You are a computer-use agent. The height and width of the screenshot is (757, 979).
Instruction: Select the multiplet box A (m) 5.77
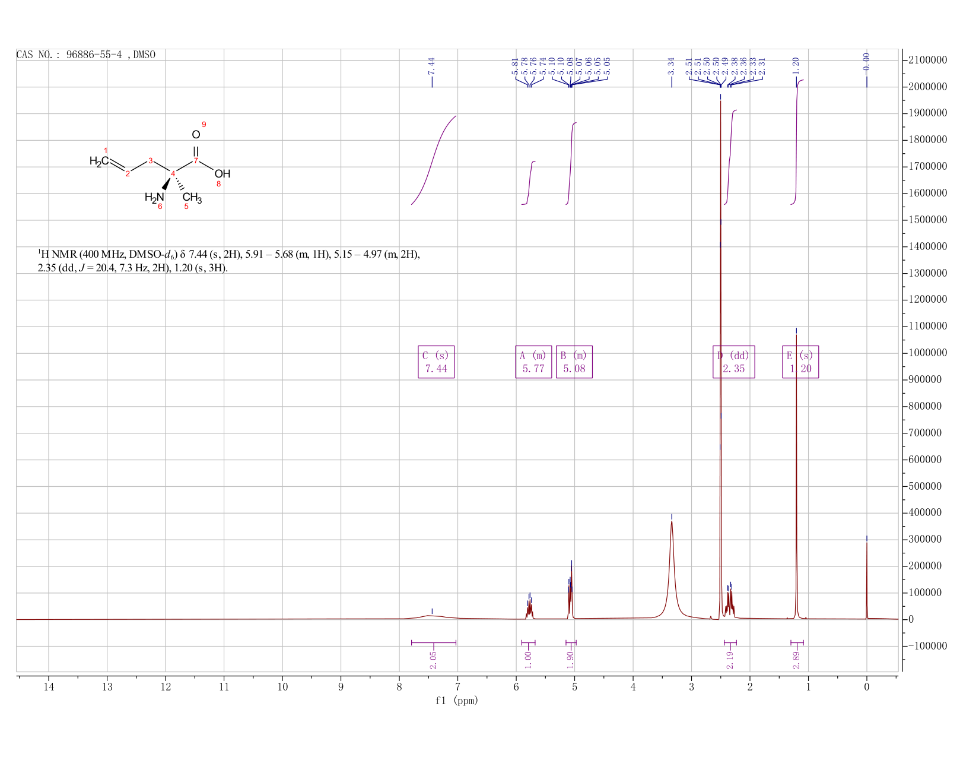click(533, 362)
